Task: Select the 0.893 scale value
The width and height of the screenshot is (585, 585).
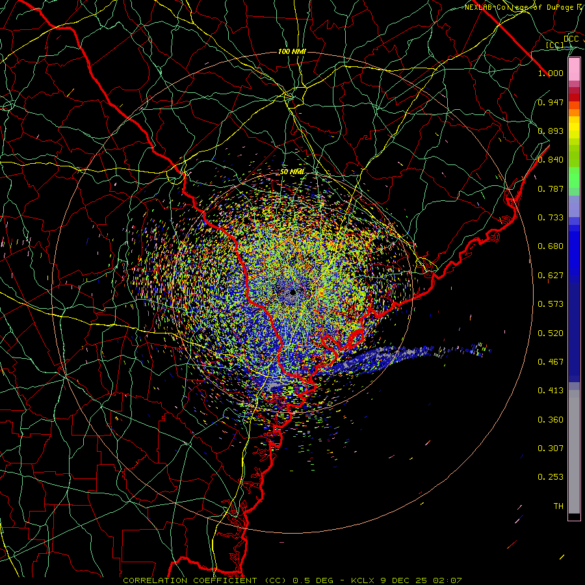Action: (551, 131)
